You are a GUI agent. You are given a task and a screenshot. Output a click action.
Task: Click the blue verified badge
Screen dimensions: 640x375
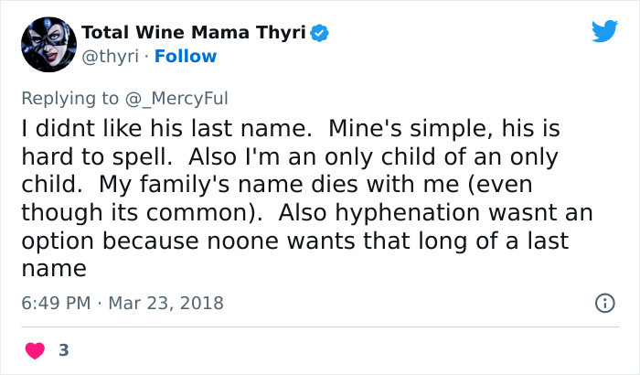[320, 33]
